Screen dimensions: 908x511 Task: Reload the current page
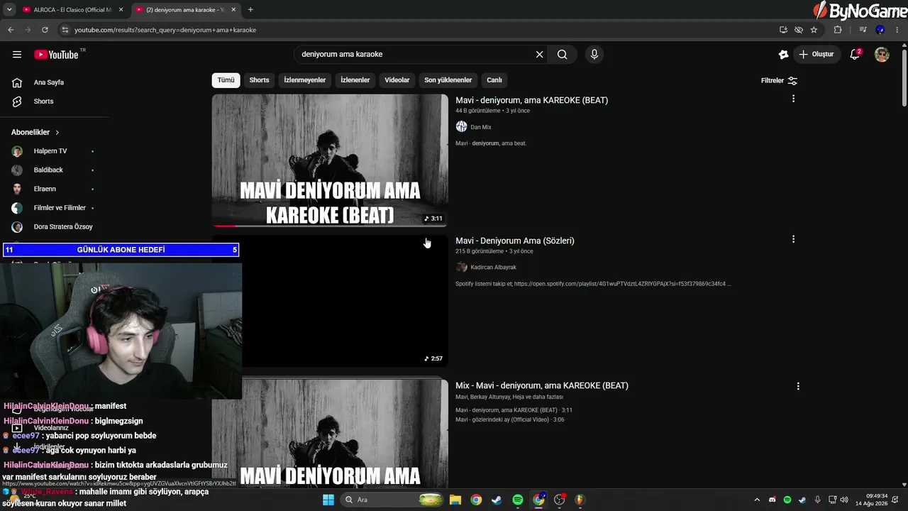coord(45,30)
